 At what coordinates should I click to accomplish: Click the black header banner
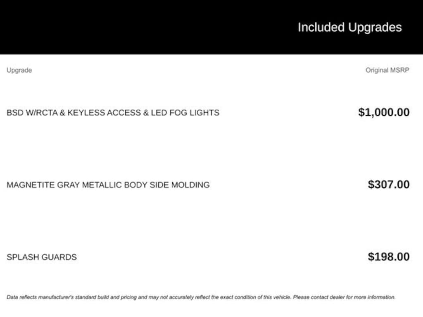coord(211,27)
